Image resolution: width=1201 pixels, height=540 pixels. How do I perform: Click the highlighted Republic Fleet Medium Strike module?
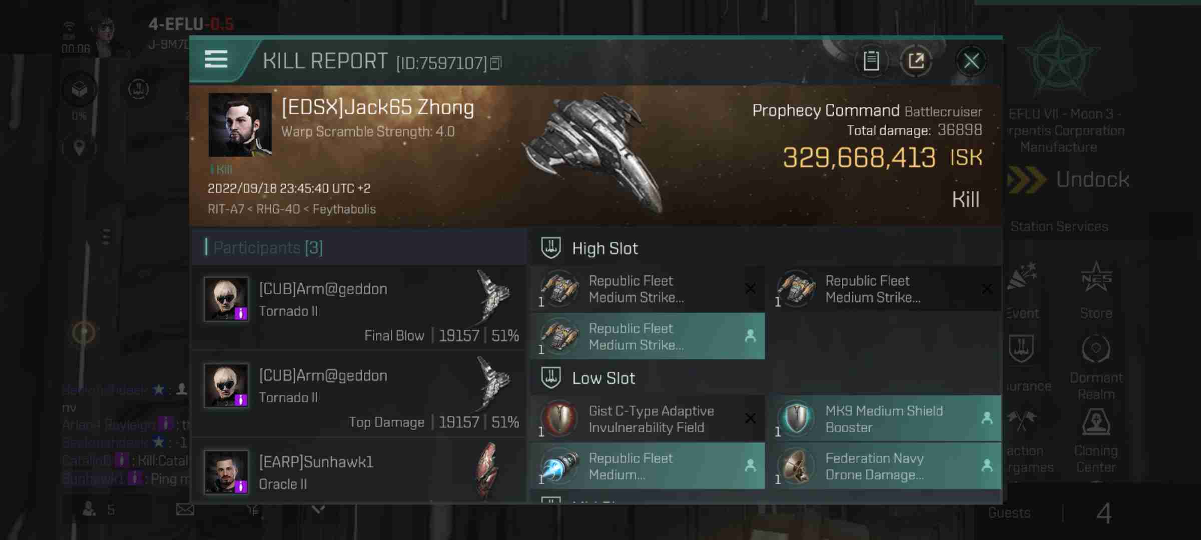(647, 336)
